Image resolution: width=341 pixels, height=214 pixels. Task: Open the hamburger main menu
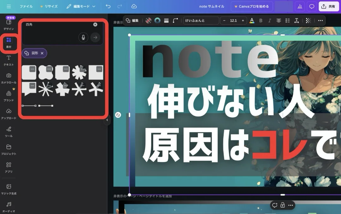[9, 7]
